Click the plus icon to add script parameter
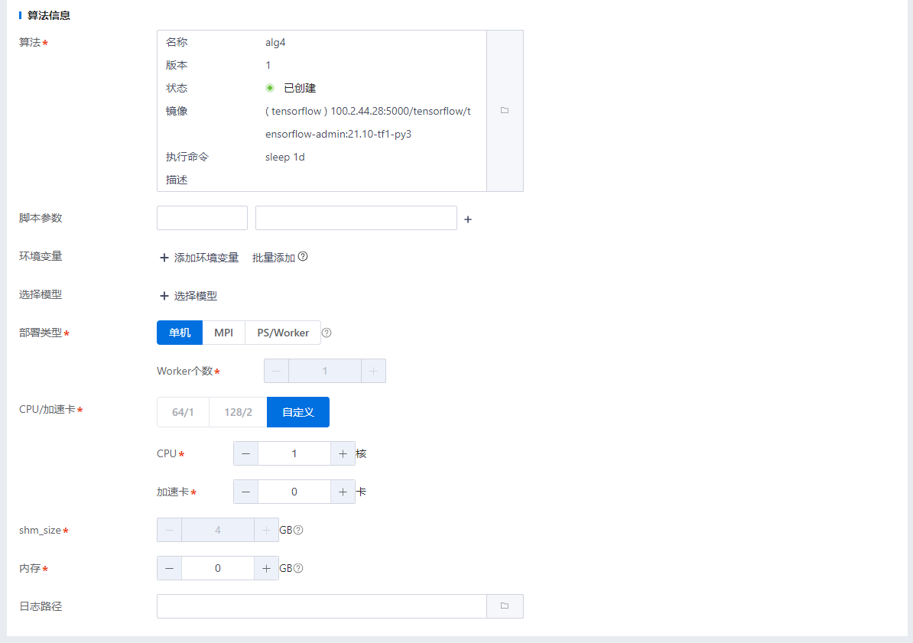The width and height of the screenshot is (913, 643). point(468,219)
